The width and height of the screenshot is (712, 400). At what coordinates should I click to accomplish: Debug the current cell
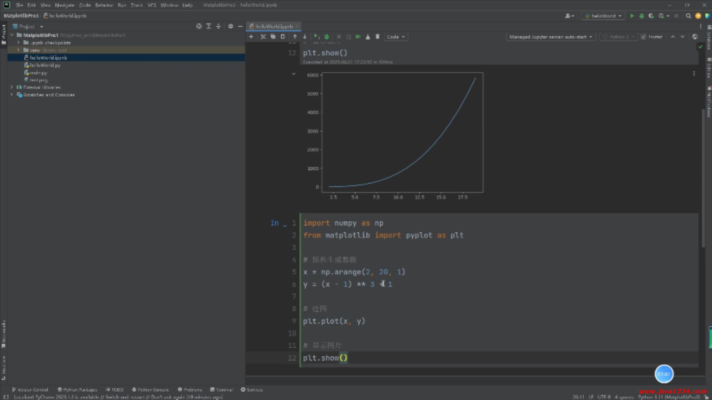[327, 37]
